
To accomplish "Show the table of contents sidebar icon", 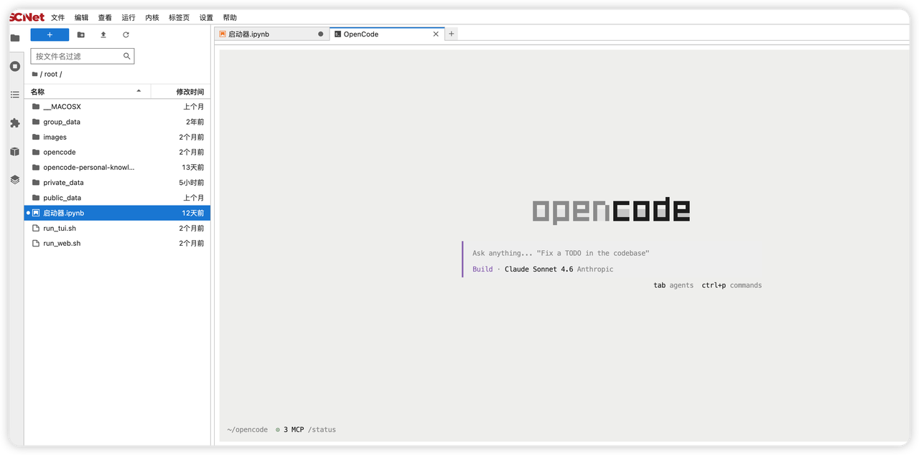I will point(14,95).
